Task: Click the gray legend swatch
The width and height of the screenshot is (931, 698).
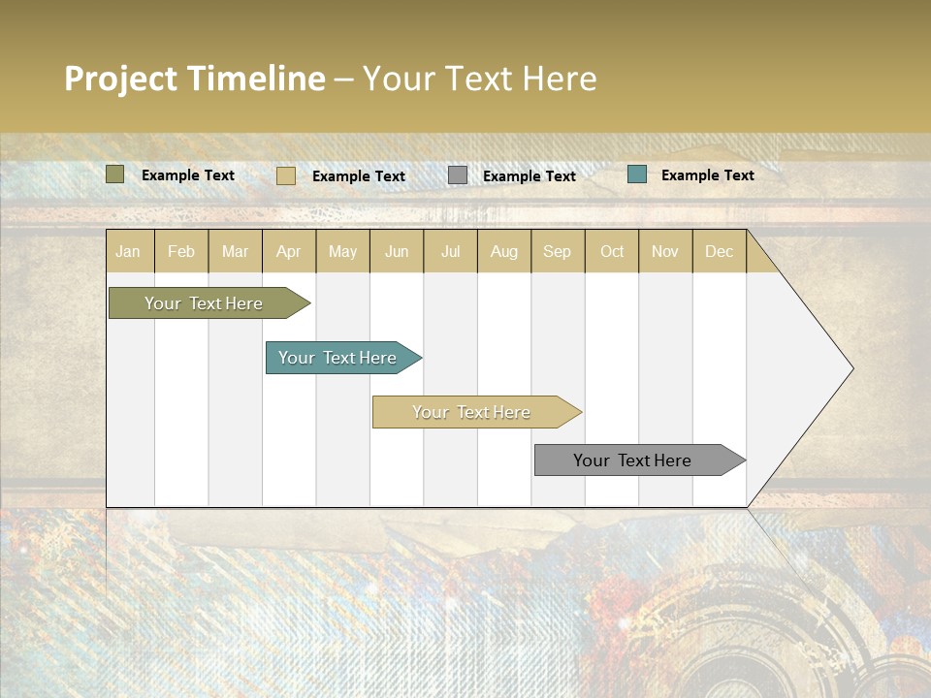Action: tap(458, 175)
